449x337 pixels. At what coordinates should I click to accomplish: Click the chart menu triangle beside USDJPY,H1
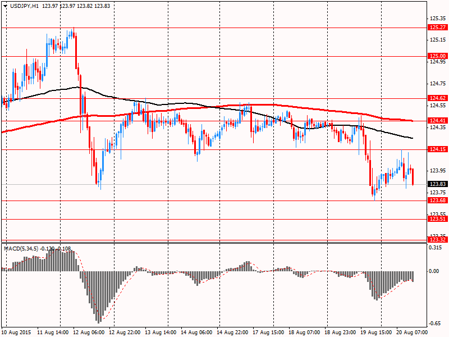5,6
